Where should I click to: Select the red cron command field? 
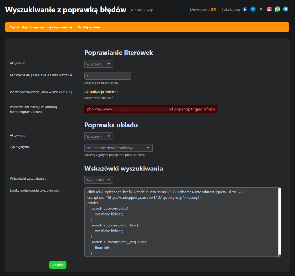151,109
